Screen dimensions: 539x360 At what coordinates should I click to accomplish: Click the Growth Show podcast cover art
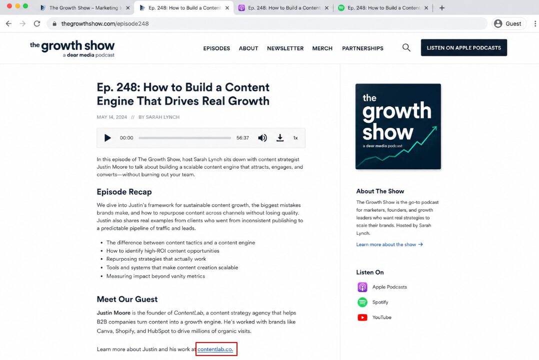[x=398, y=126]
